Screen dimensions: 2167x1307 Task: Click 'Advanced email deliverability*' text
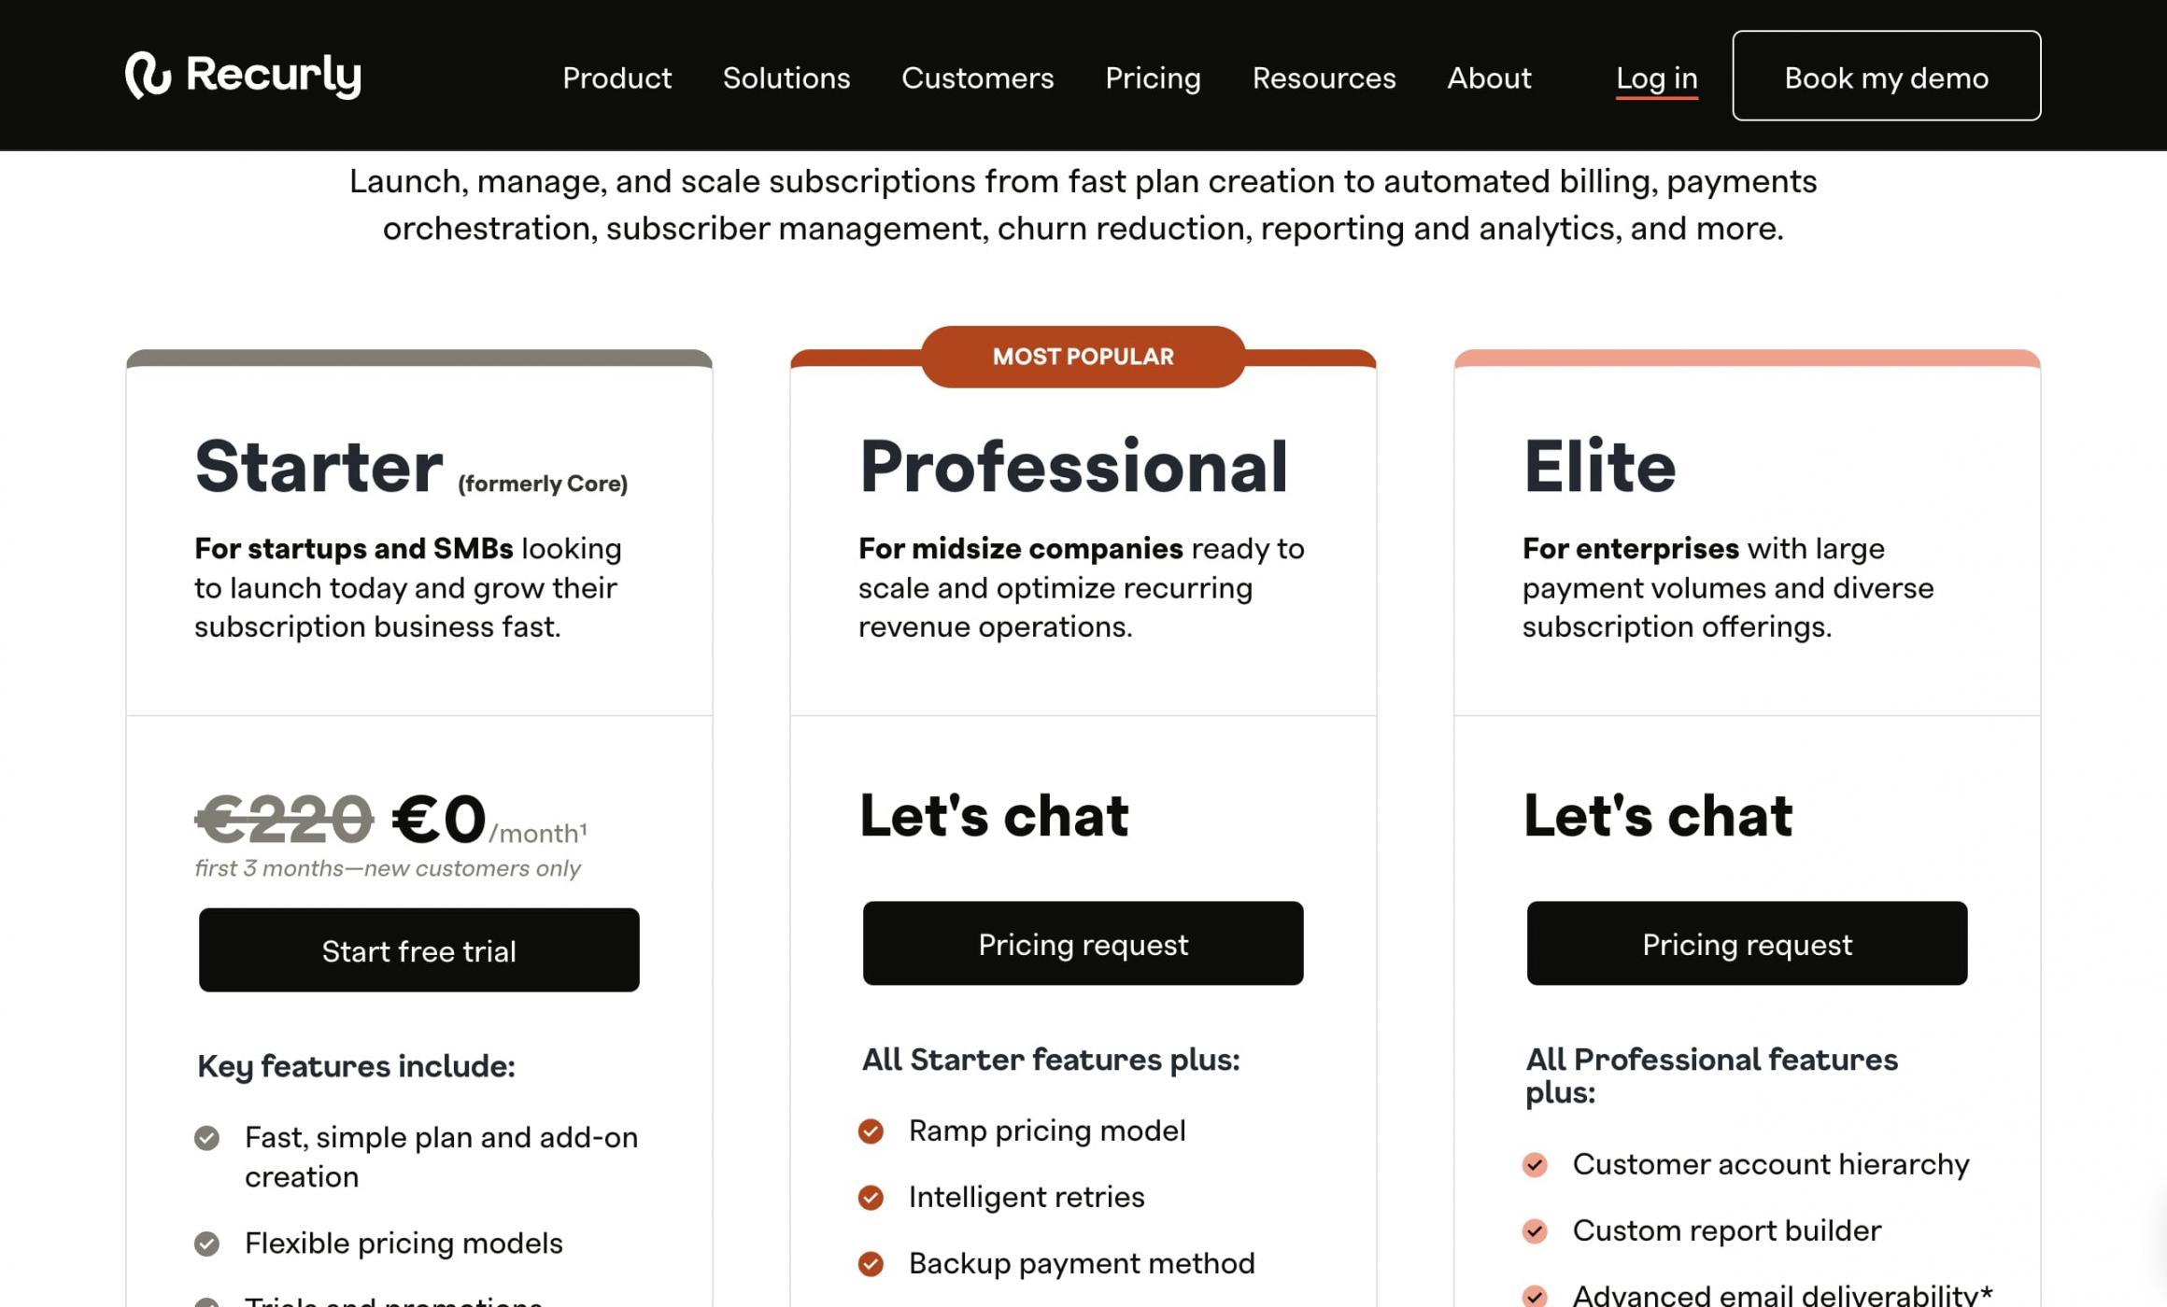(1783, 1294)
